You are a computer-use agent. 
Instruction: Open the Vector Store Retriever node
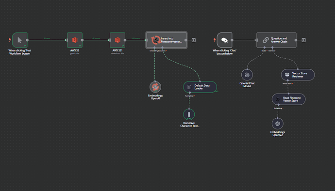(298, 75)
